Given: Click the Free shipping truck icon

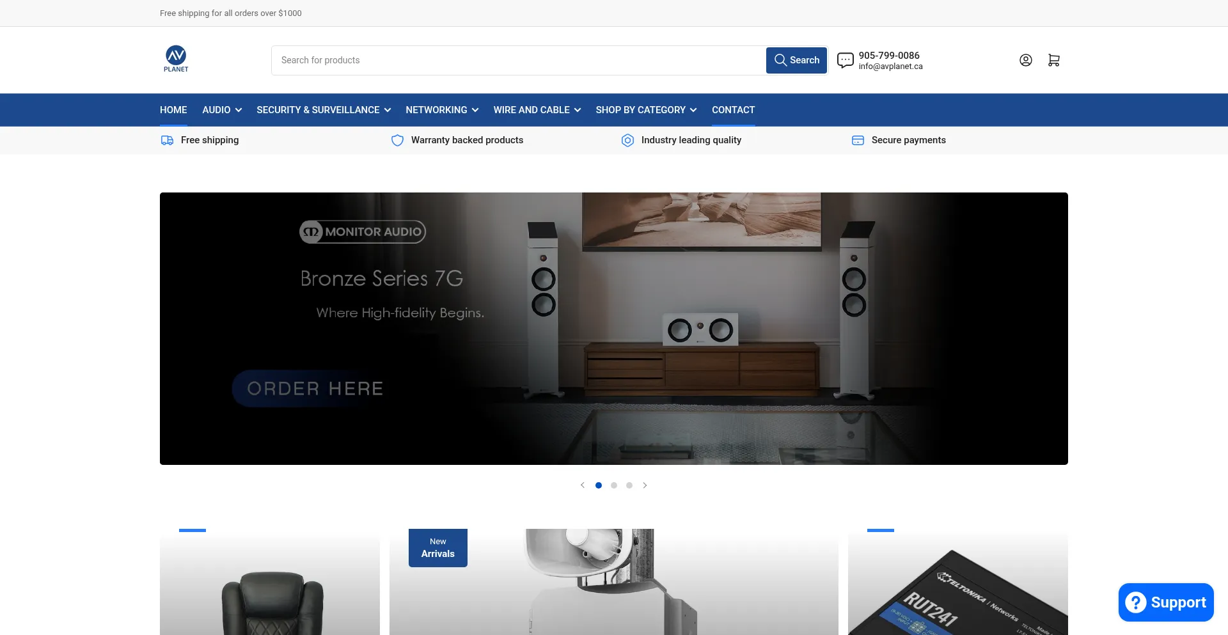Looking at the screenshot, I should click(167, 140).
